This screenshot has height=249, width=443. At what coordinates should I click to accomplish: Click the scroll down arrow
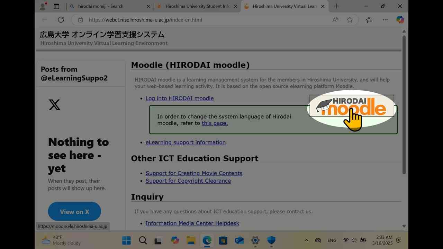point(404,226)
